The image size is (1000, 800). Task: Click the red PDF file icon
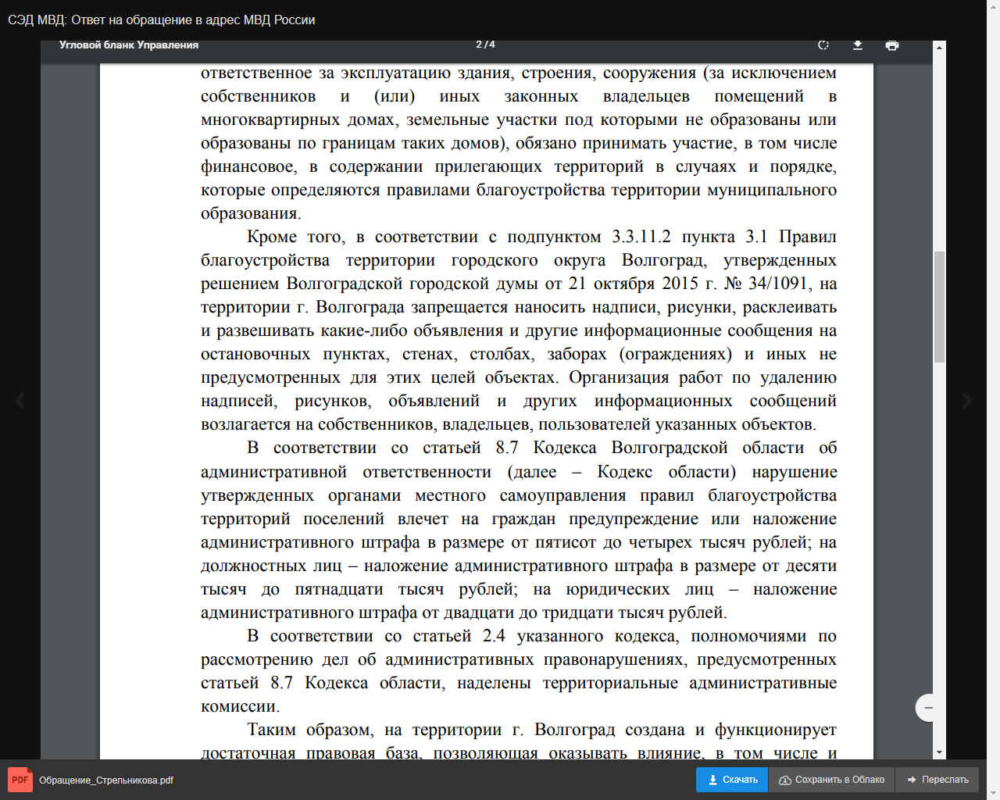click(20, 780)
